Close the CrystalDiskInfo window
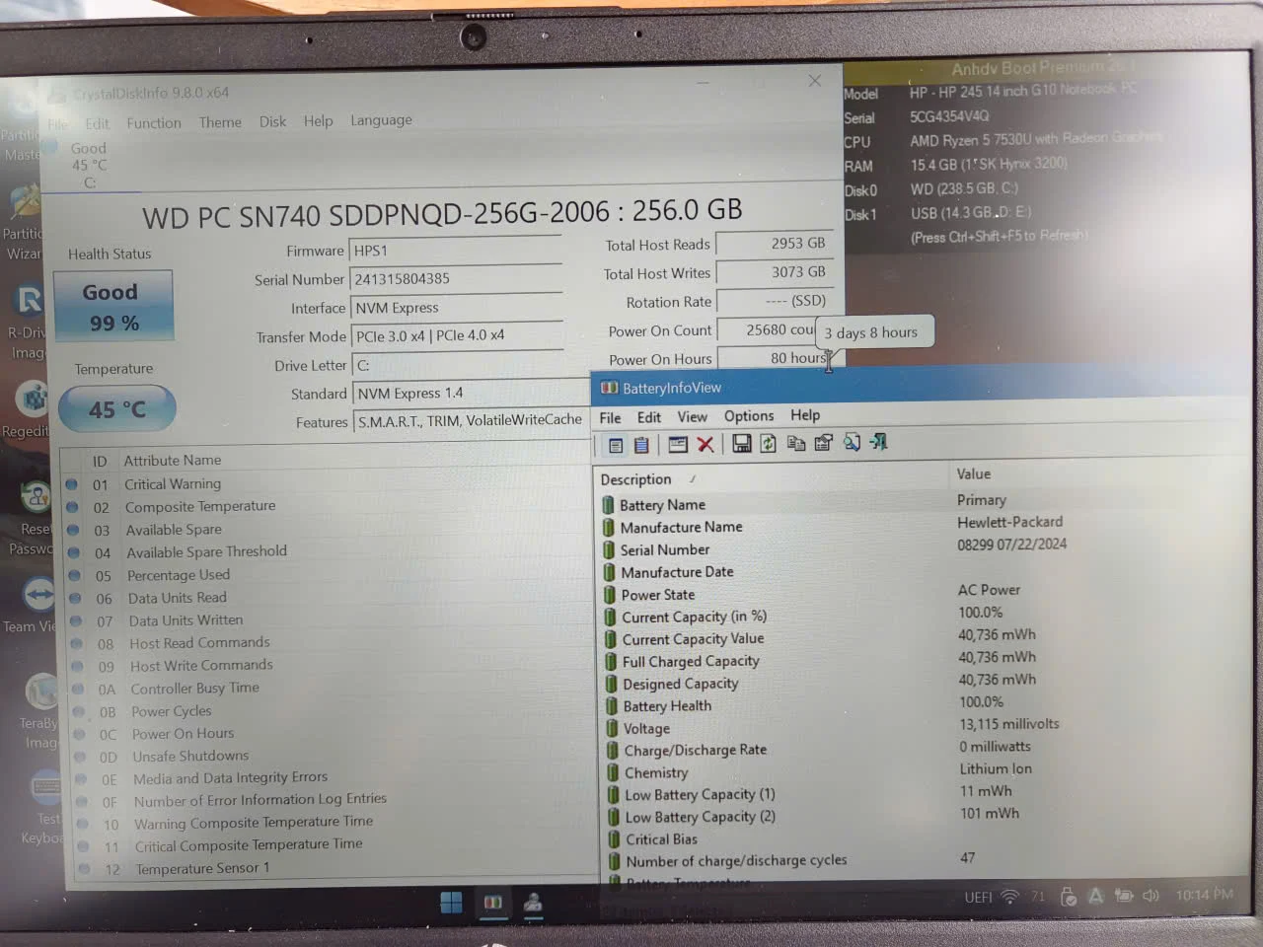Viewport: 1263px width, 947px height. [814, 81]
